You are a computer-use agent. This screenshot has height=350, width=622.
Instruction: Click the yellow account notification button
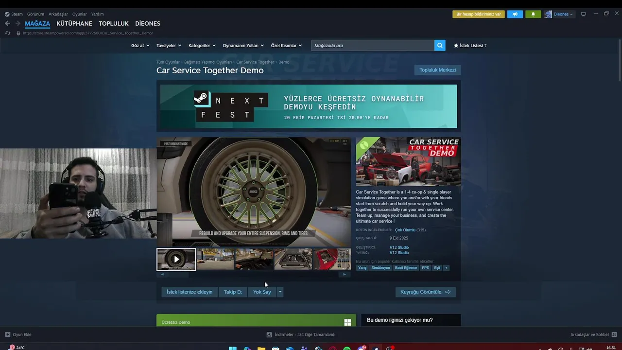[x=479, y=14]
